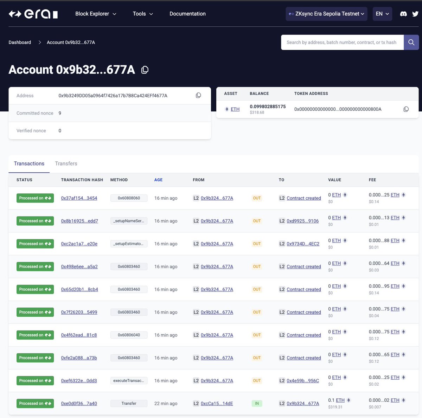
Task: Select the Transactions tab
Action: 29,163
